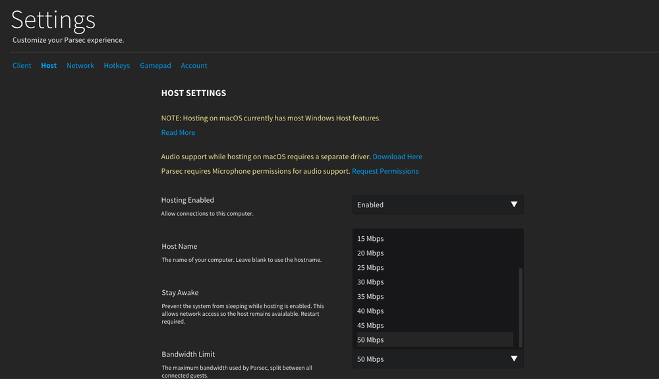Screen dimensions: 659x379
Task: Follow the Read More link
Action: 178,132
